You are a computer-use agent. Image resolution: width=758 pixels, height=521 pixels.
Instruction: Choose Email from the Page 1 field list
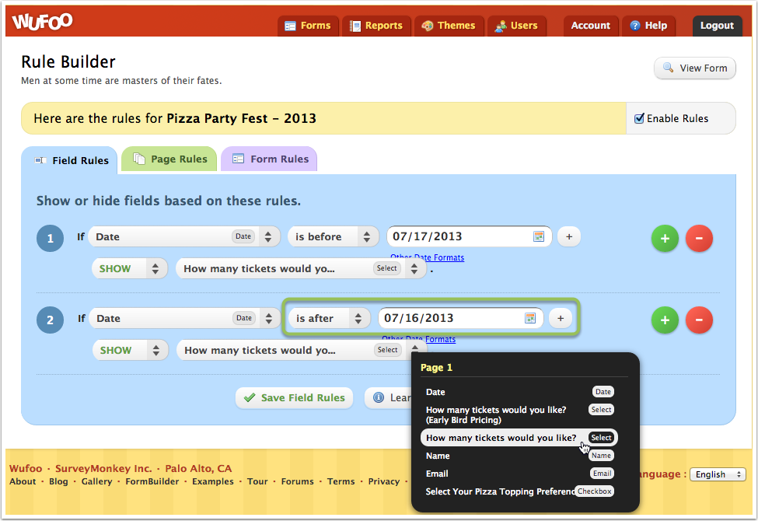(519, 474)
